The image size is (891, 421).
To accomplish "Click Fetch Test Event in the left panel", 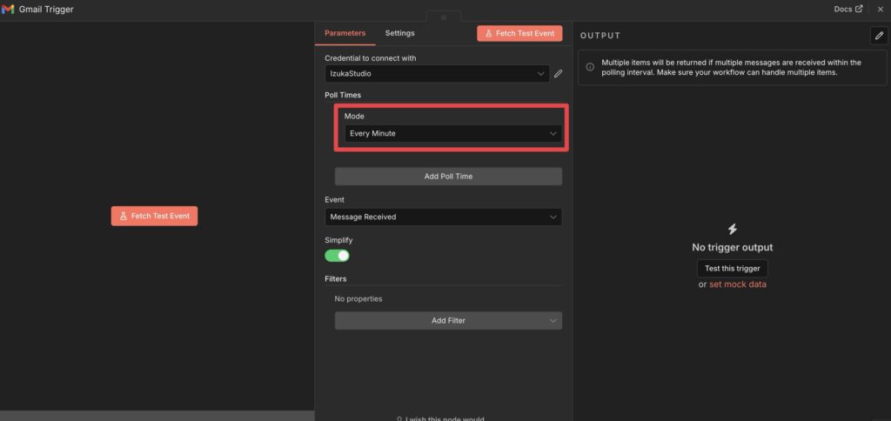I will tap(154, 216).
